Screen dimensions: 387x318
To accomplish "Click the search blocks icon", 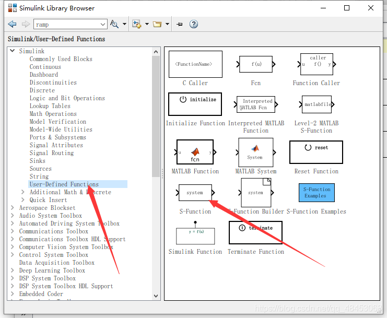I will (114, 24).
